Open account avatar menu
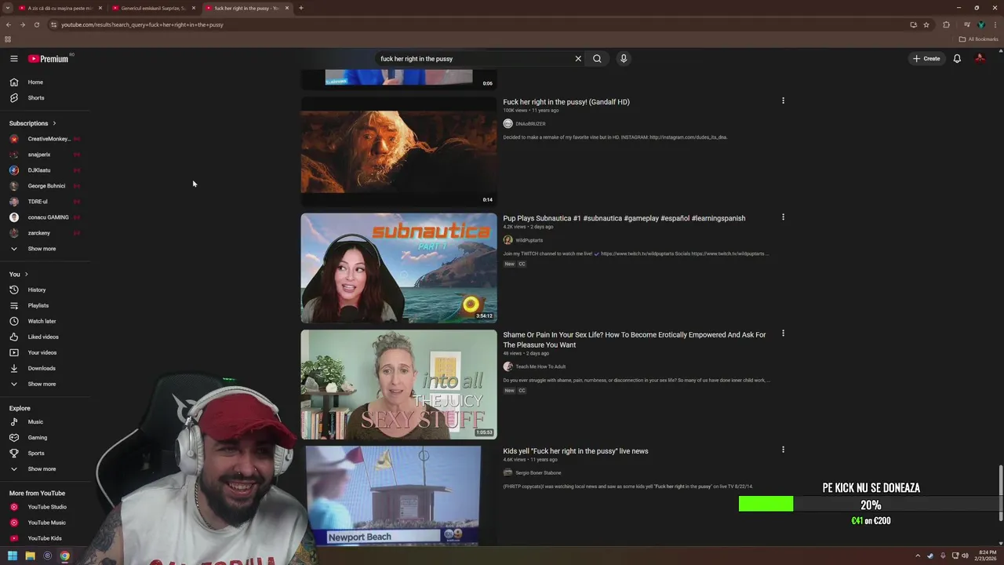 pos(980,59)
